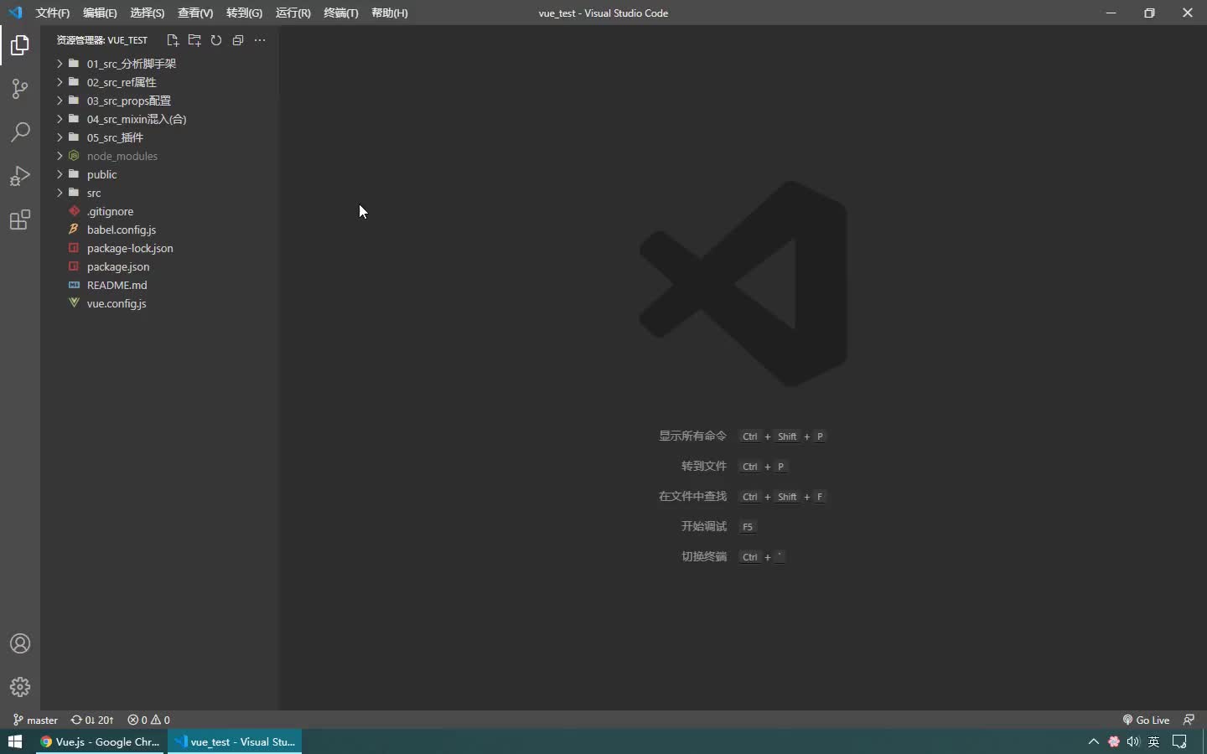Open explorer more actions ellipsis
This screenshot has width=1207, height=754.
click(260, 40)
